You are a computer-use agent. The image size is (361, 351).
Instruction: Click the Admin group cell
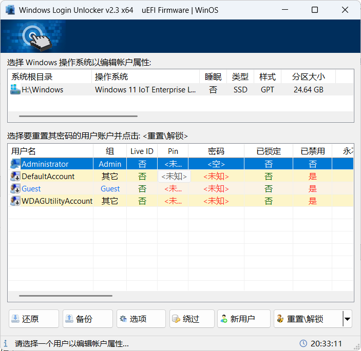coord(110,164)
